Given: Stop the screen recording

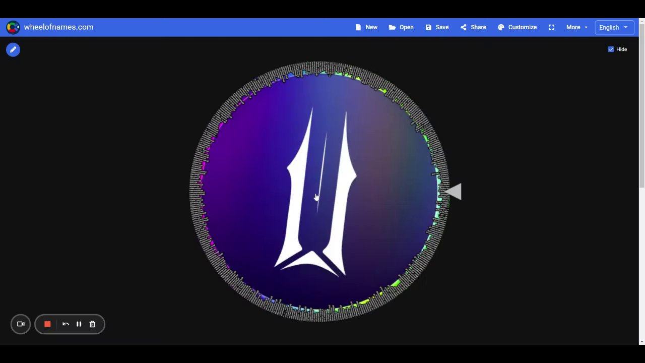Looking at the screenshot, I should tap(47, 324).
